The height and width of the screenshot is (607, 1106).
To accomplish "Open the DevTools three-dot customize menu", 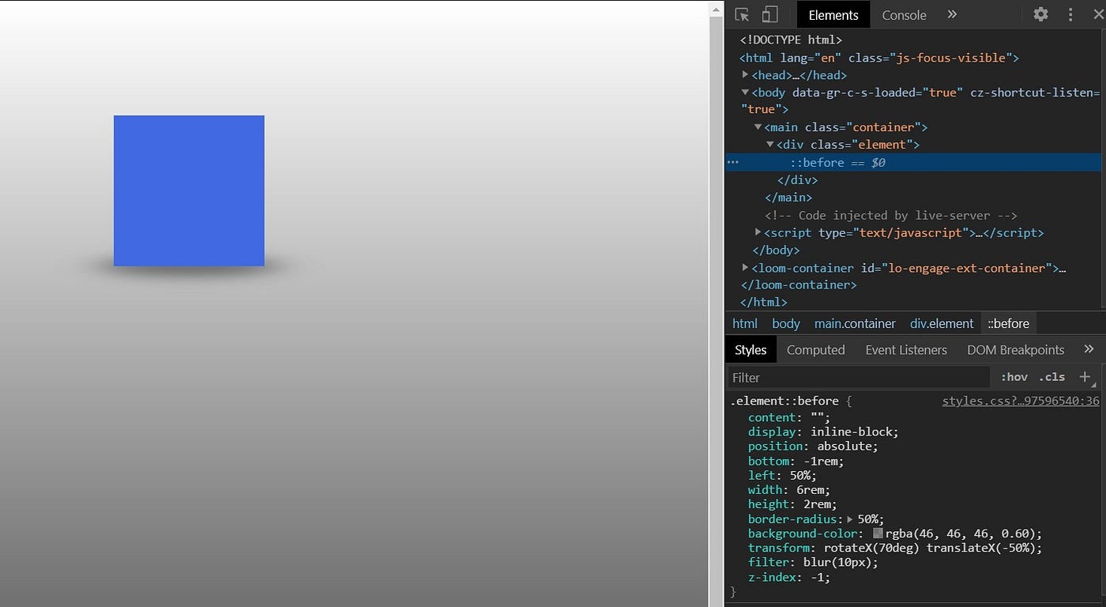I will [1070, 14].
